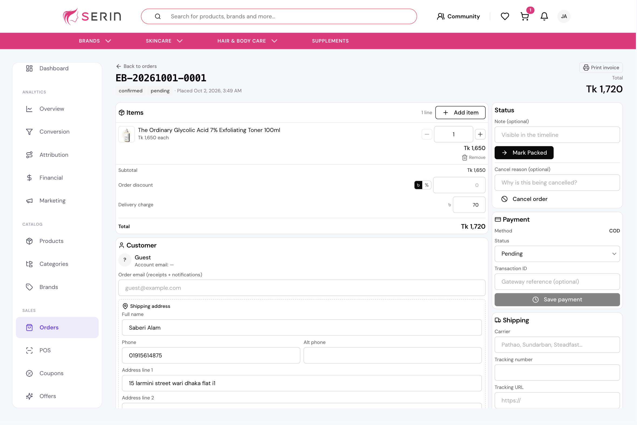Click the Glycolic Acid toner product thumbnail
This screenshot has width=637, height=425.
pyautogui.click(x=126, y=134)
